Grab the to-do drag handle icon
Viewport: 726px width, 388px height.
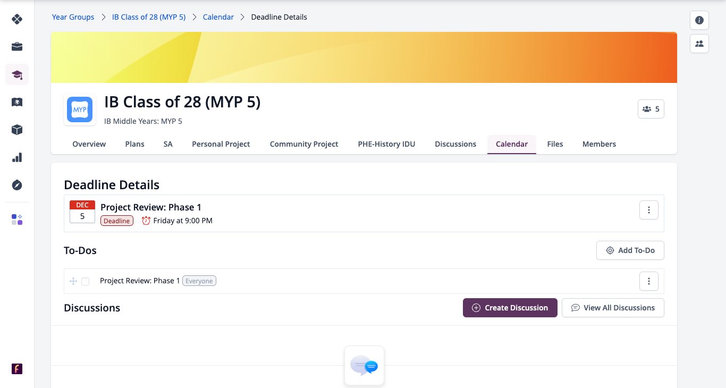click(73, 281)
